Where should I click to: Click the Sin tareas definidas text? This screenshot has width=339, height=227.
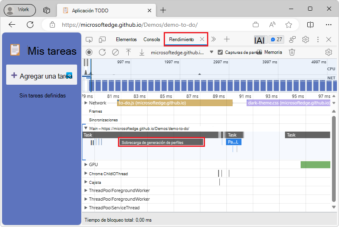(42, 95)
